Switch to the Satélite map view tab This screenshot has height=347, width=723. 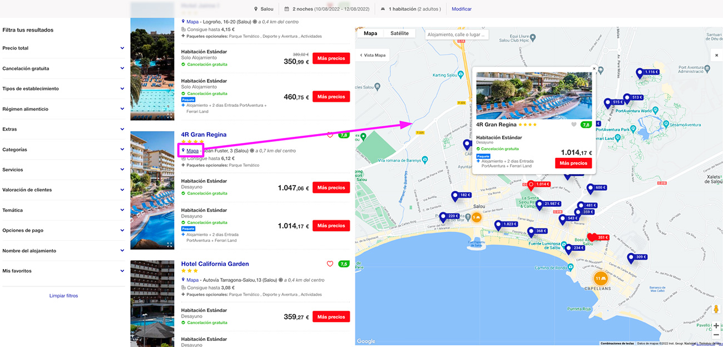pyautogui.click(x=399, y=33)
